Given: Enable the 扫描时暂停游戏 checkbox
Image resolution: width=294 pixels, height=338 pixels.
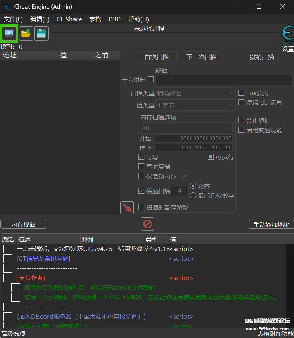Looking at the screenshot, I should click(x=141, y=207).
